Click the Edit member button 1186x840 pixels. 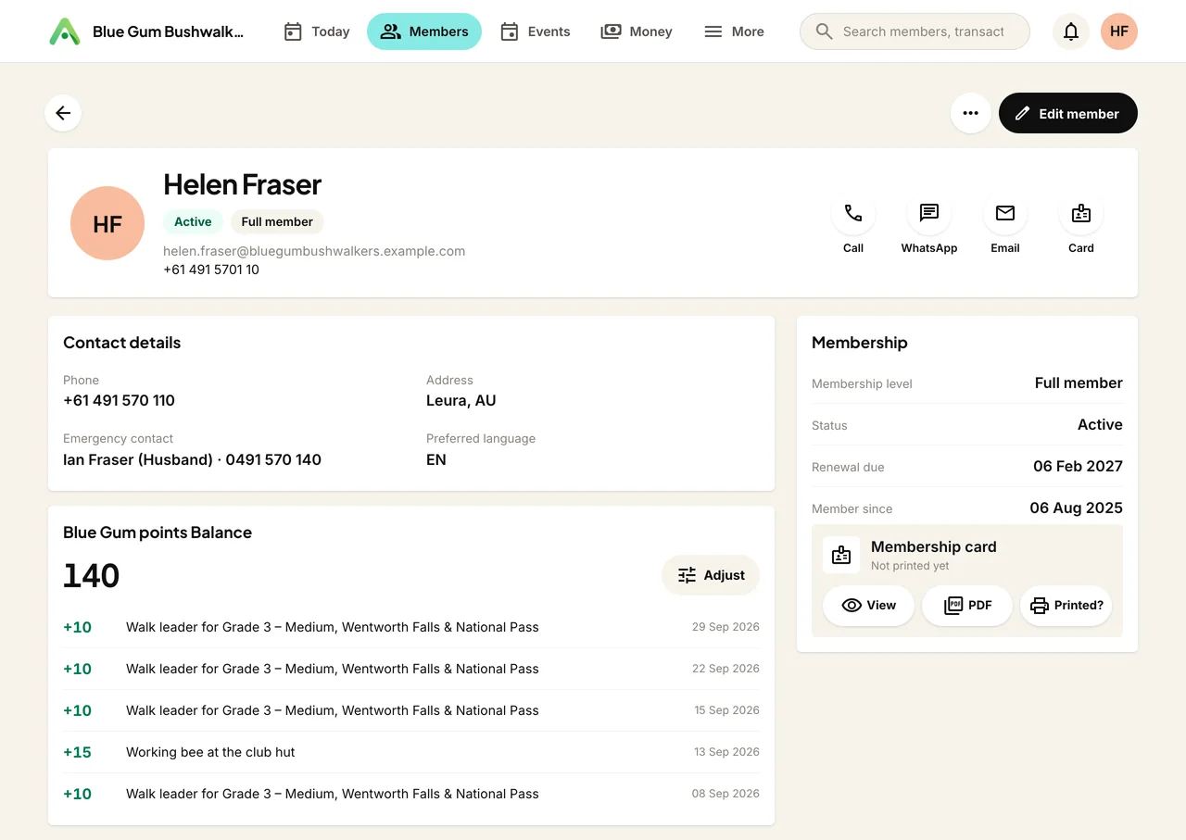click(x=1067, y=113)
